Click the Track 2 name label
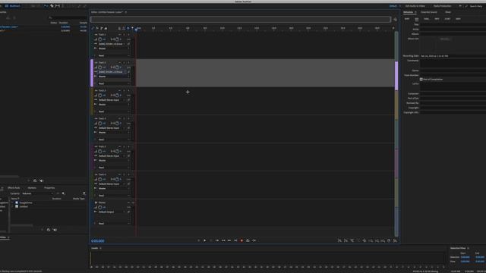This screenshot has height=273, width=486. tap(102, 62)
